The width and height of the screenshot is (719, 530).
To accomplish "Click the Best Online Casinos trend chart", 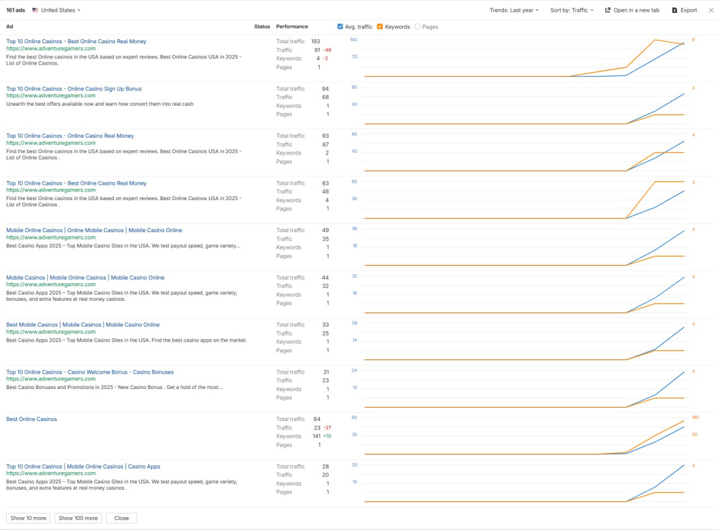I will [x=522, y=437].
